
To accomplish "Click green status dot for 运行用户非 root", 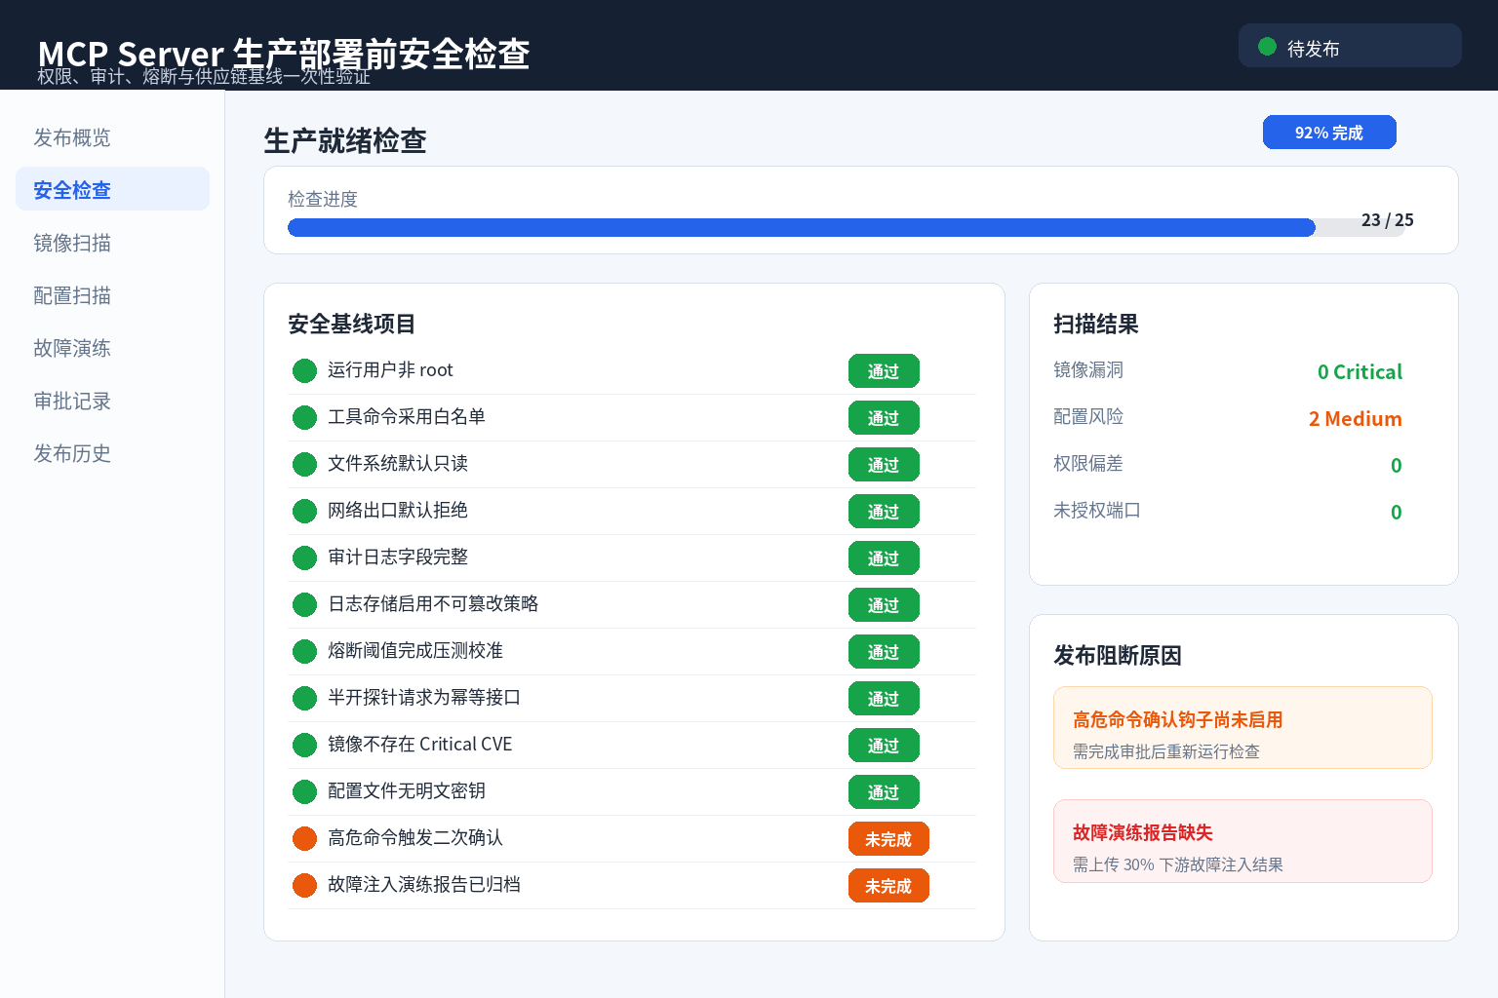I will (x=304, y=370).
